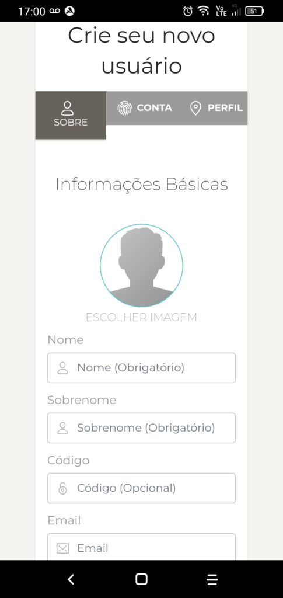Tap the Android home navigation button
This screenshot has width=283, height=598.
141,579
